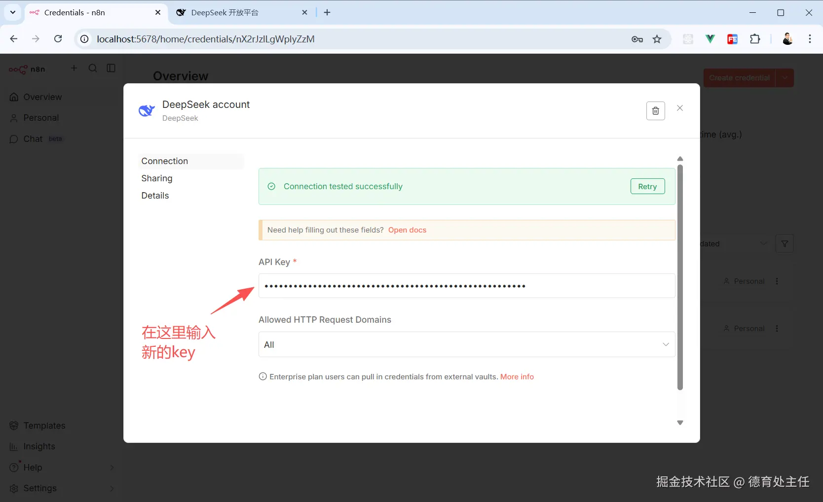Open the filter icon in credentials list
This screenshot has height=502, width=823.
click(785, 243)
